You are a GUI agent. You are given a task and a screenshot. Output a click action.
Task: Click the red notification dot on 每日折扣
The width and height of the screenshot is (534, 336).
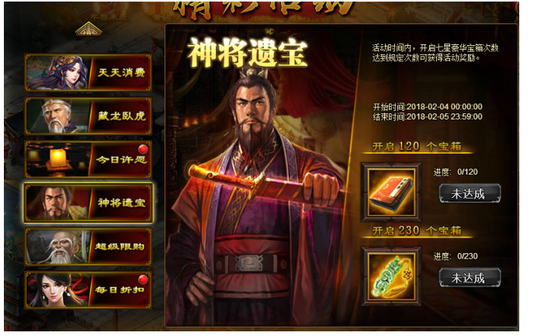pyautogui.click(x=143, y=279)
